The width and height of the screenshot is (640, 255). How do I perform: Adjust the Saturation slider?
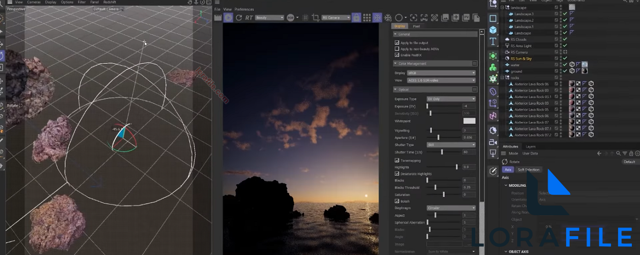(x=443, y=194)
